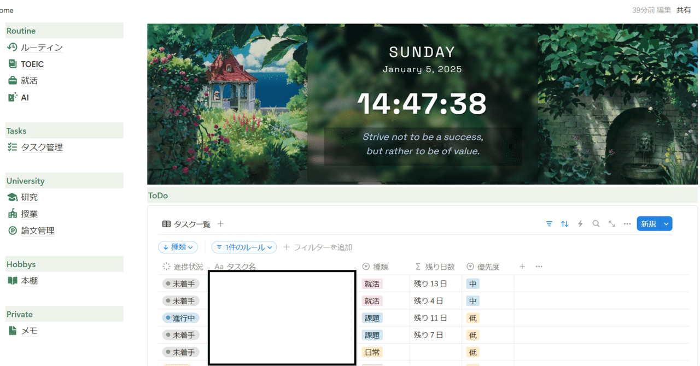Open the 共有 sharing options
Screen dimensions: 700x366
click(683, 10)
